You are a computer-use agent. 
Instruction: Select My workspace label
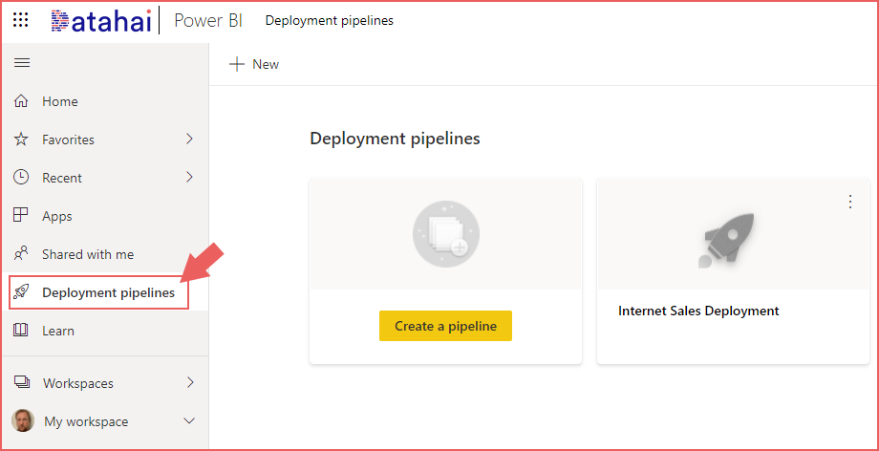click(86, 421)
